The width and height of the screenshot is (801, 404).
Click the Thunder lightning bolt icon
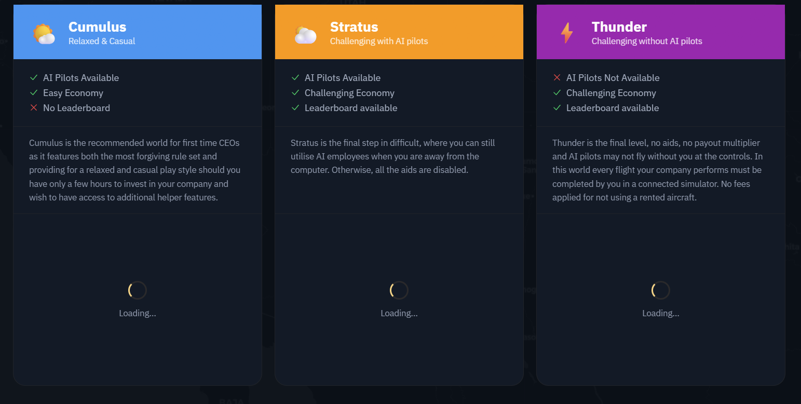coord(567,33)
